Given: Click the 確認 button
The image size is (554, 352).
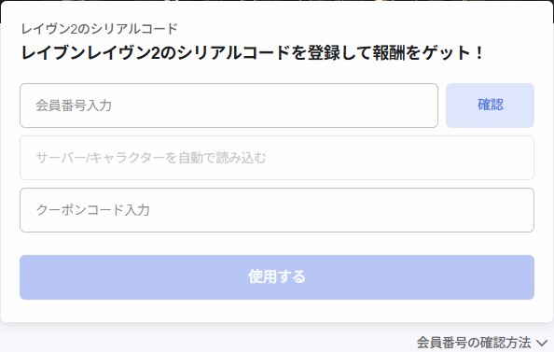Looking at the screenshot, I should 490,106.
